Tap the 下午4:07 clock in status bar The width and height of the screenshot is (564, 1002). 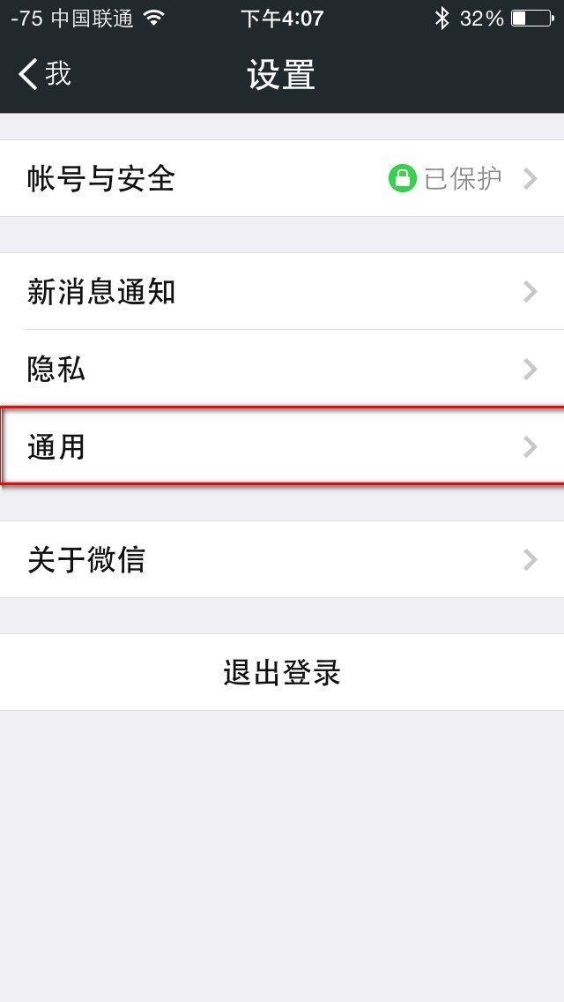point(282,19)
